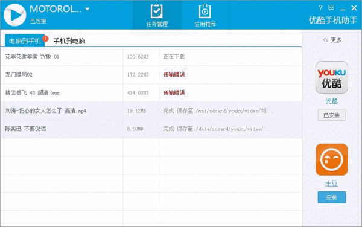
Task: Expand the 更多 sidebar chevron
Action: click(326, 40)
